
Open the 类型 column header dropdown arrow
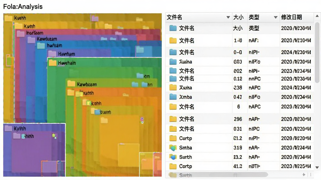(x=276, y=17)
